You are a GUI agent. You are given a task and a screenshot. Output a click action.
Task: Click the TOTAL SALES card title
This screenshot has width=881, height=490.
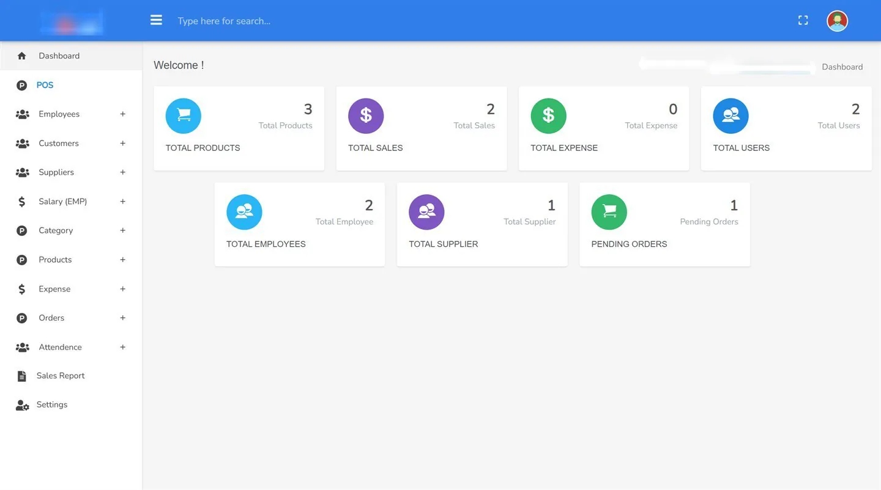click(x=376, y=148)
